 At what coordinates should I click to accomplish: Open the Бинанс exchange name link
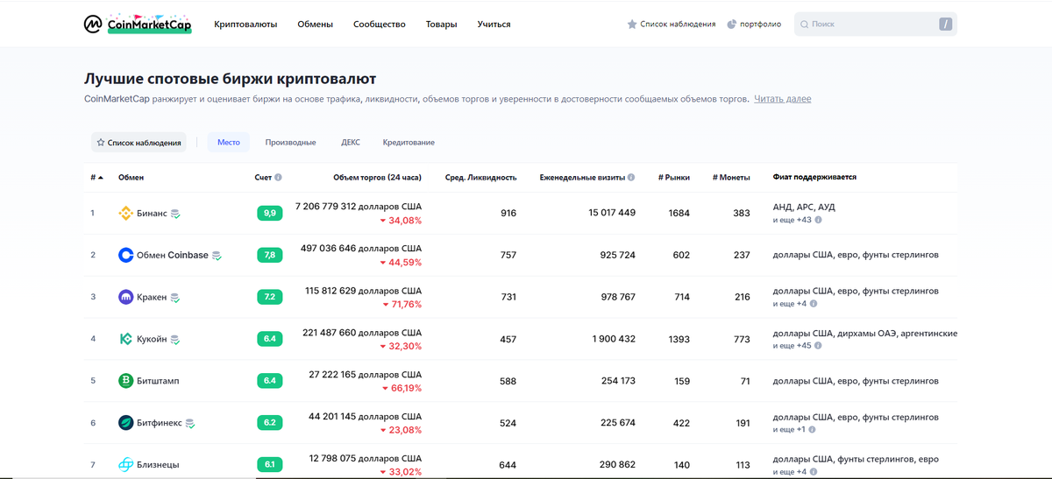[152, 213]
